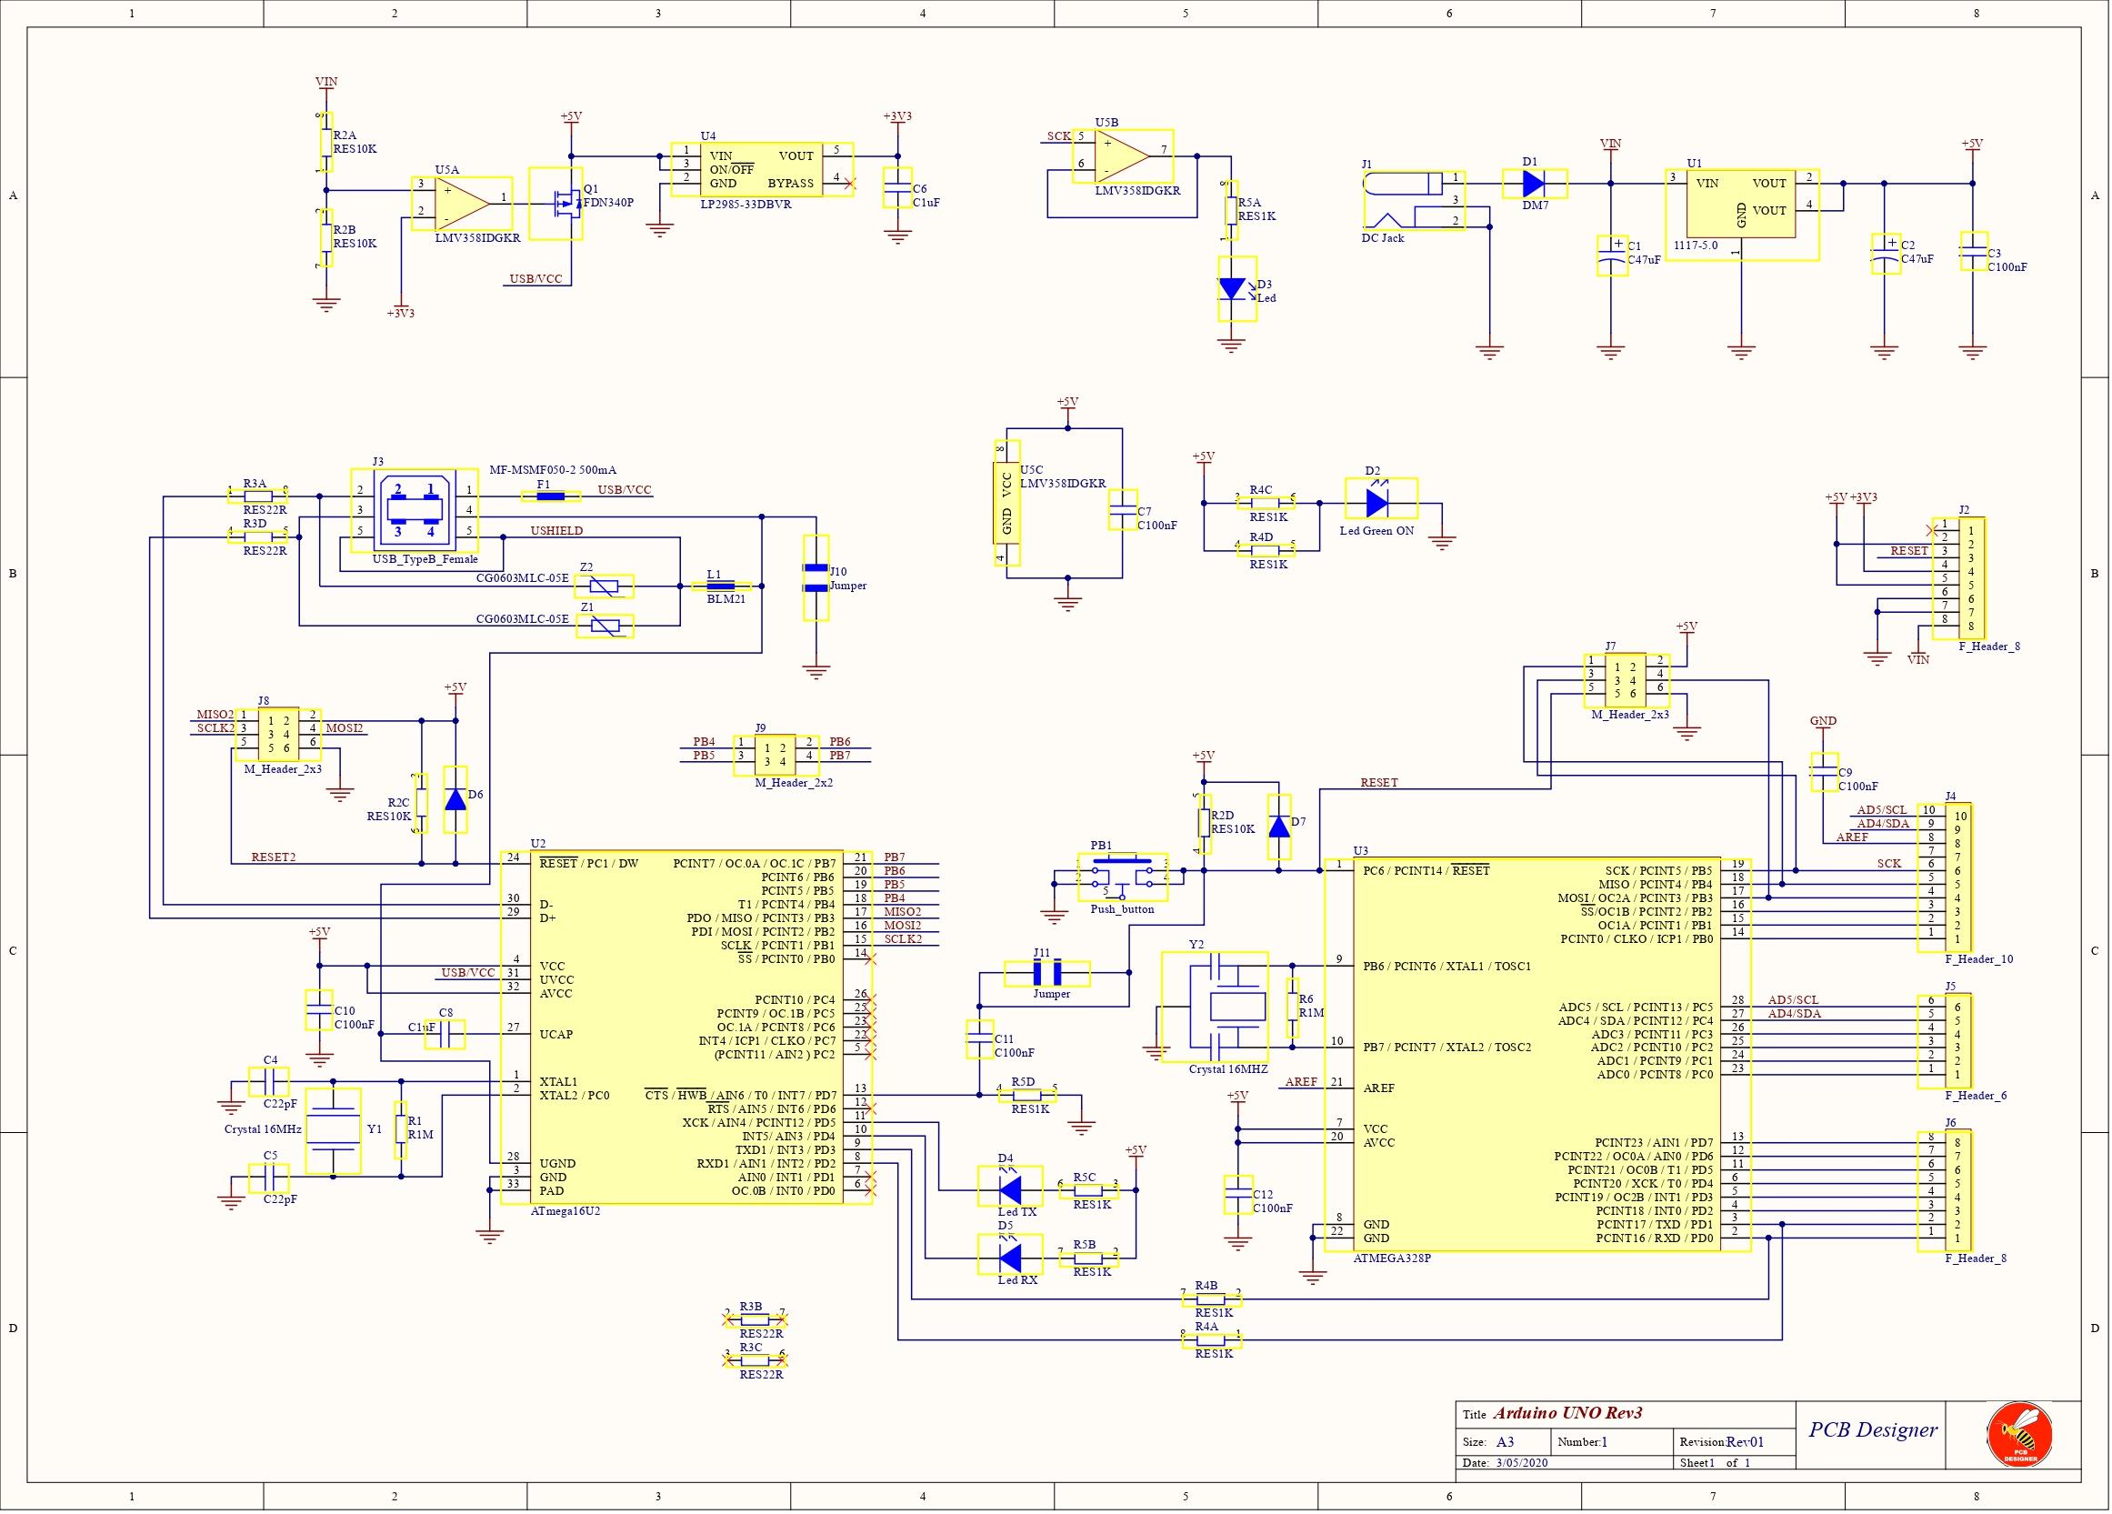The width and height of the screenshot is (2112, 1514).
Task: Select the PCB Designer bee logo
Action: pyautogui.click(x=2018, y=1437)
